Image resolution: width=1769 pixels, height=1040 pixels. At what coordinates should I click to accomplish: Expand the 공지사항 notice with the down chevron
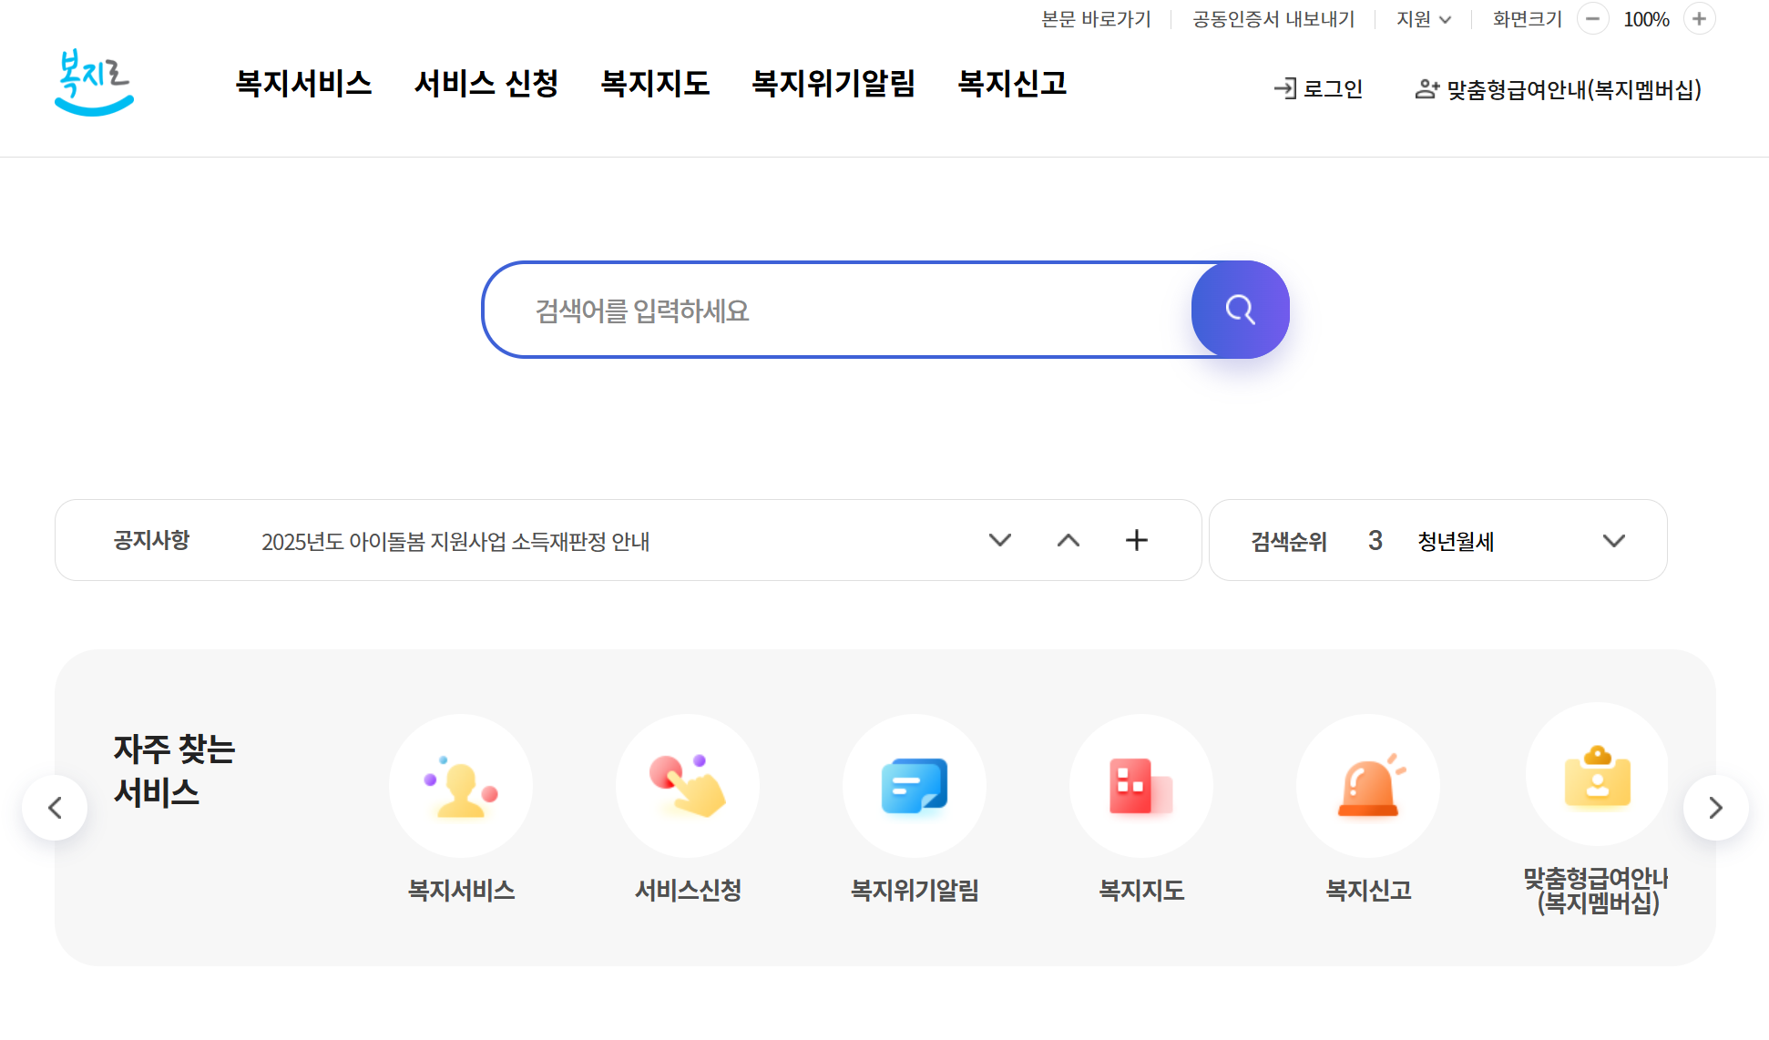tap(1000, 540)
